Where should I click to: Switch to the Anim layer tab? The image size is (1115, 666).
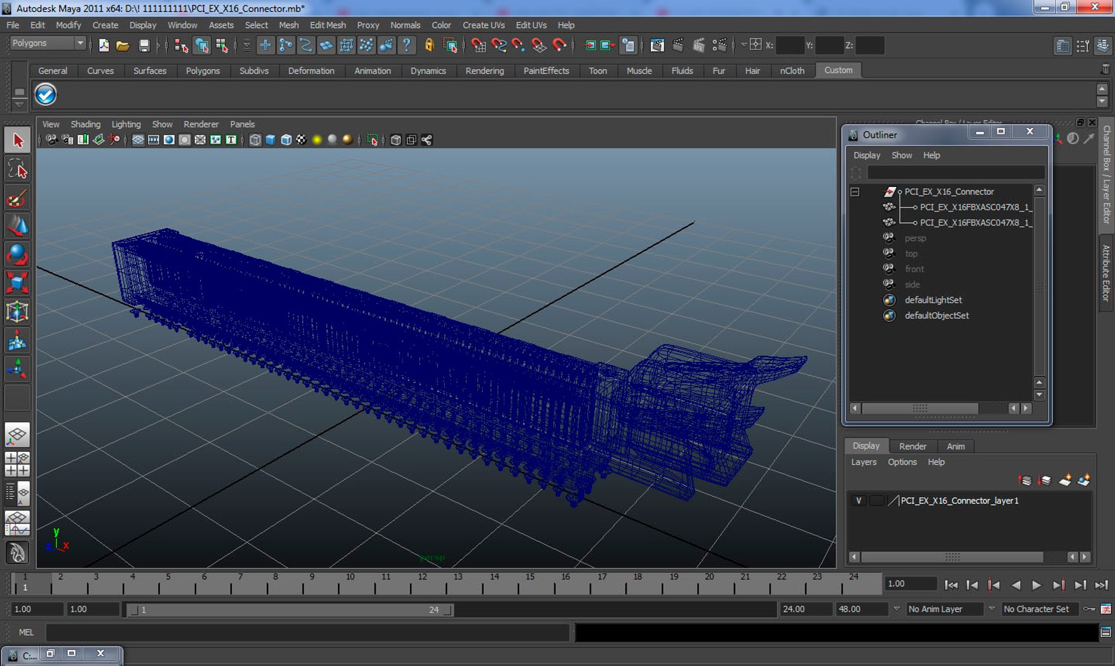[955, 446]
